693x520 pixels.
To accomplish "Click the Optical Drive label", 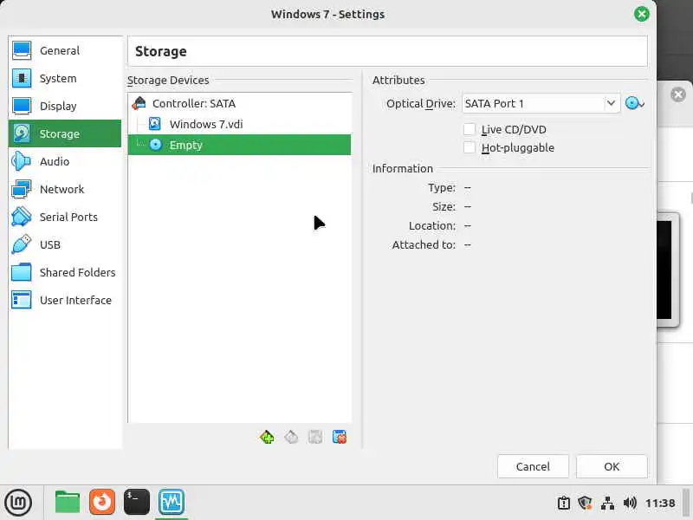I will click(x=421, y=103).
